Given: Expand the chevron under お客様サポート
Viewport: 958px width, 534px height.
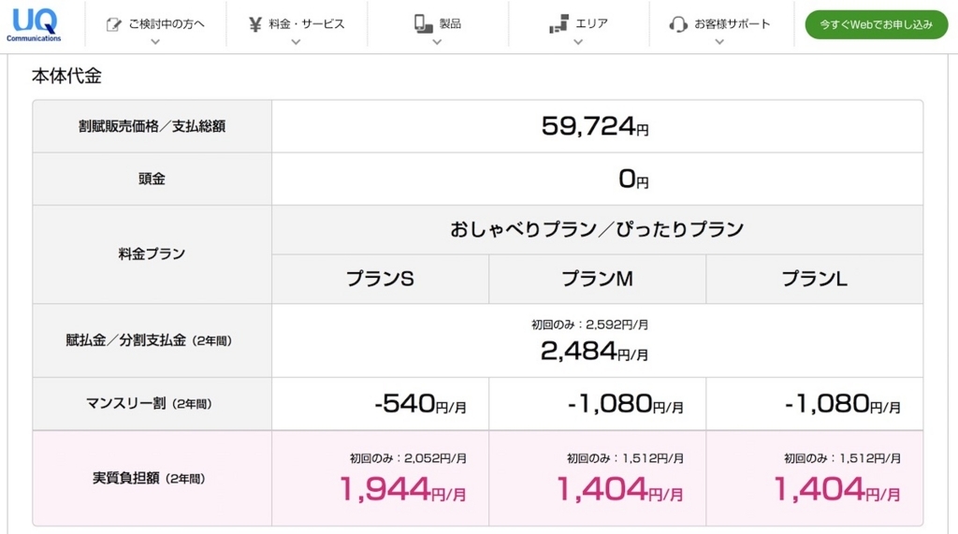Looking at the screenshot, I should (x=719, y=41).
